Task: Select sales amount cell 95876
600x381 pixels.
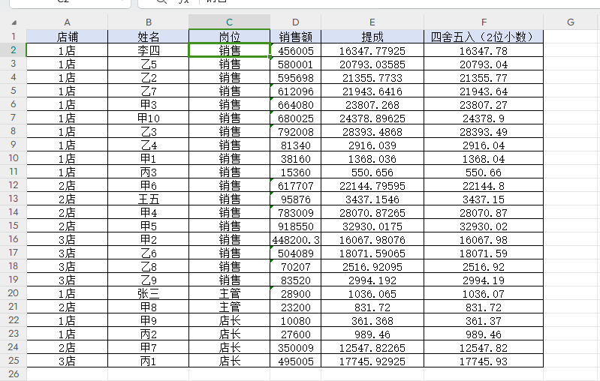Action: (295, 199)
